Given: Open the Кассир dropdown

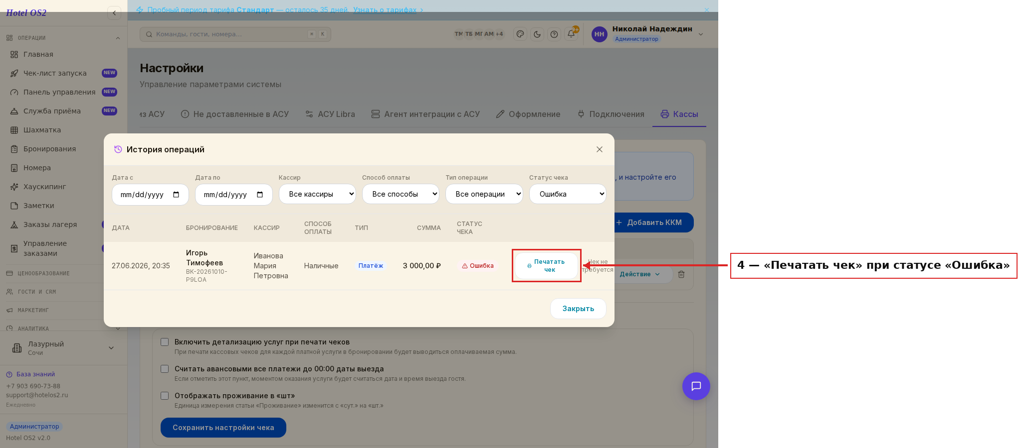Looking at the screenshot, I should (317, 194).
